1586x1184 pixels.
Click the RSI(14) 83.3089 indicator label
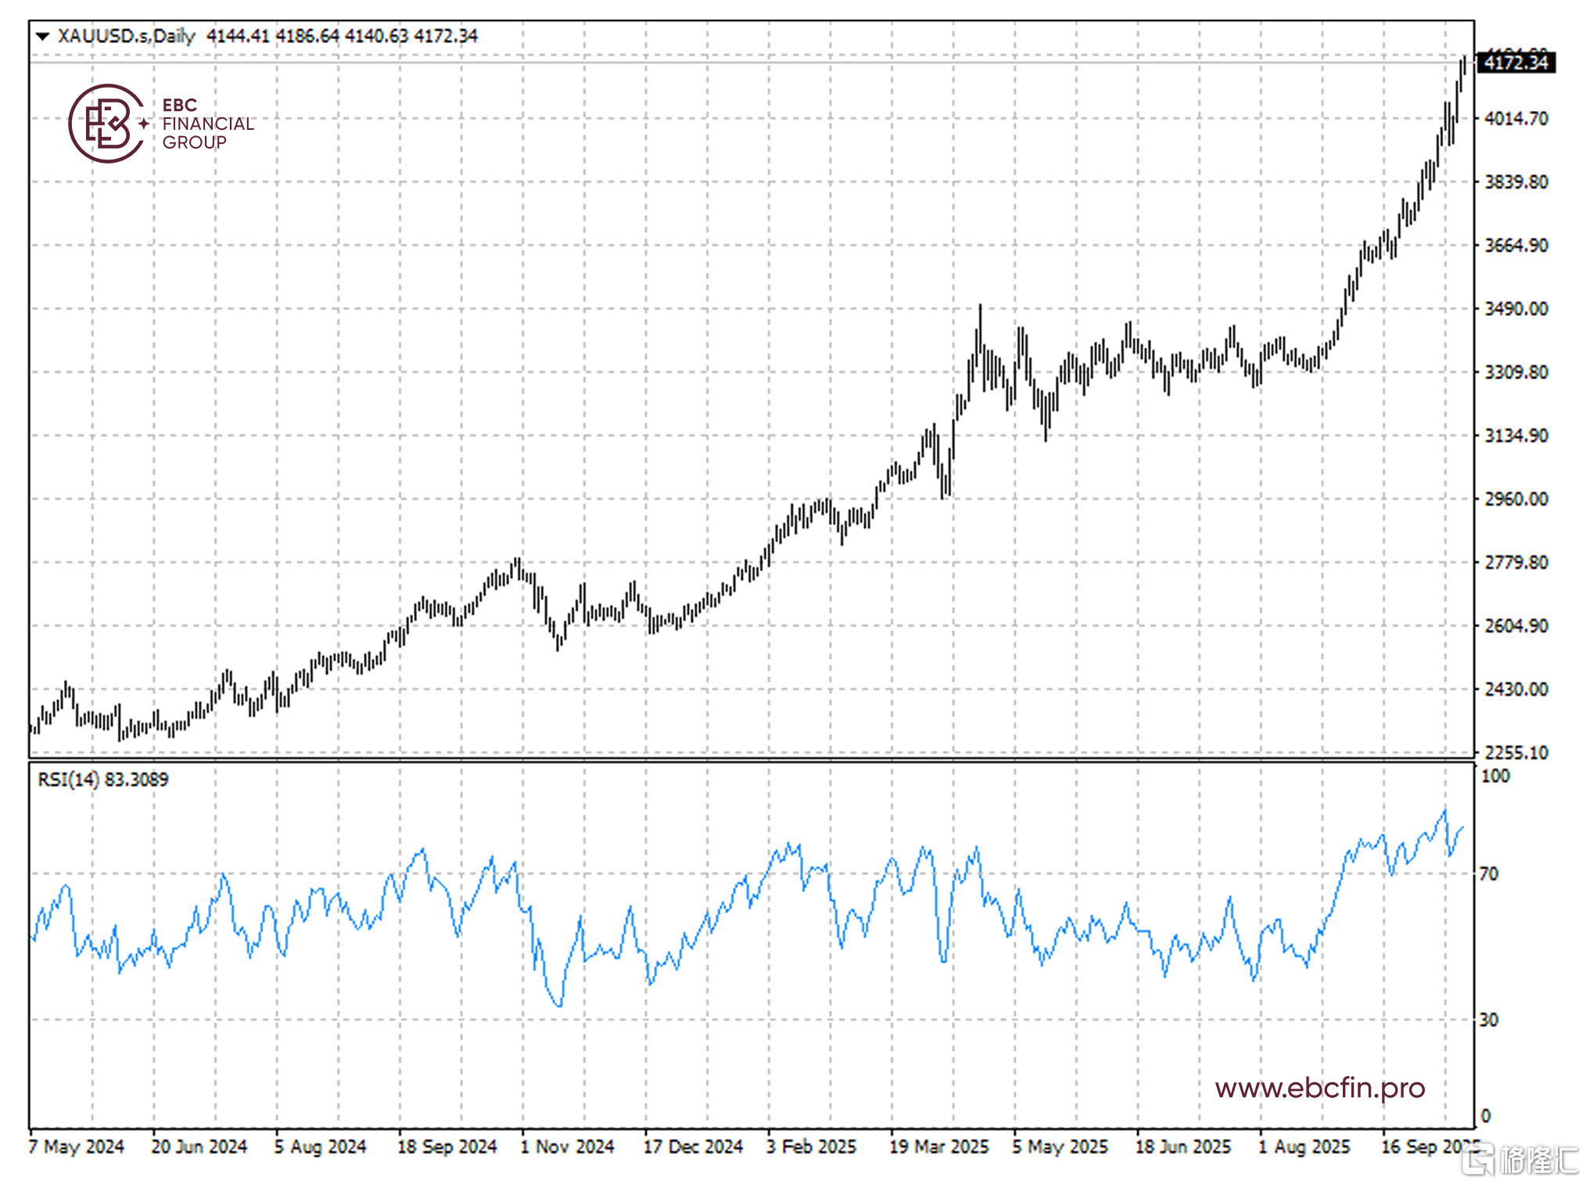(x=102, y=779)
